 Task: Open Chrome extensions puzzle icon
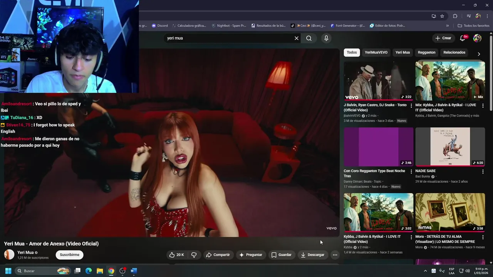point(455,16)
